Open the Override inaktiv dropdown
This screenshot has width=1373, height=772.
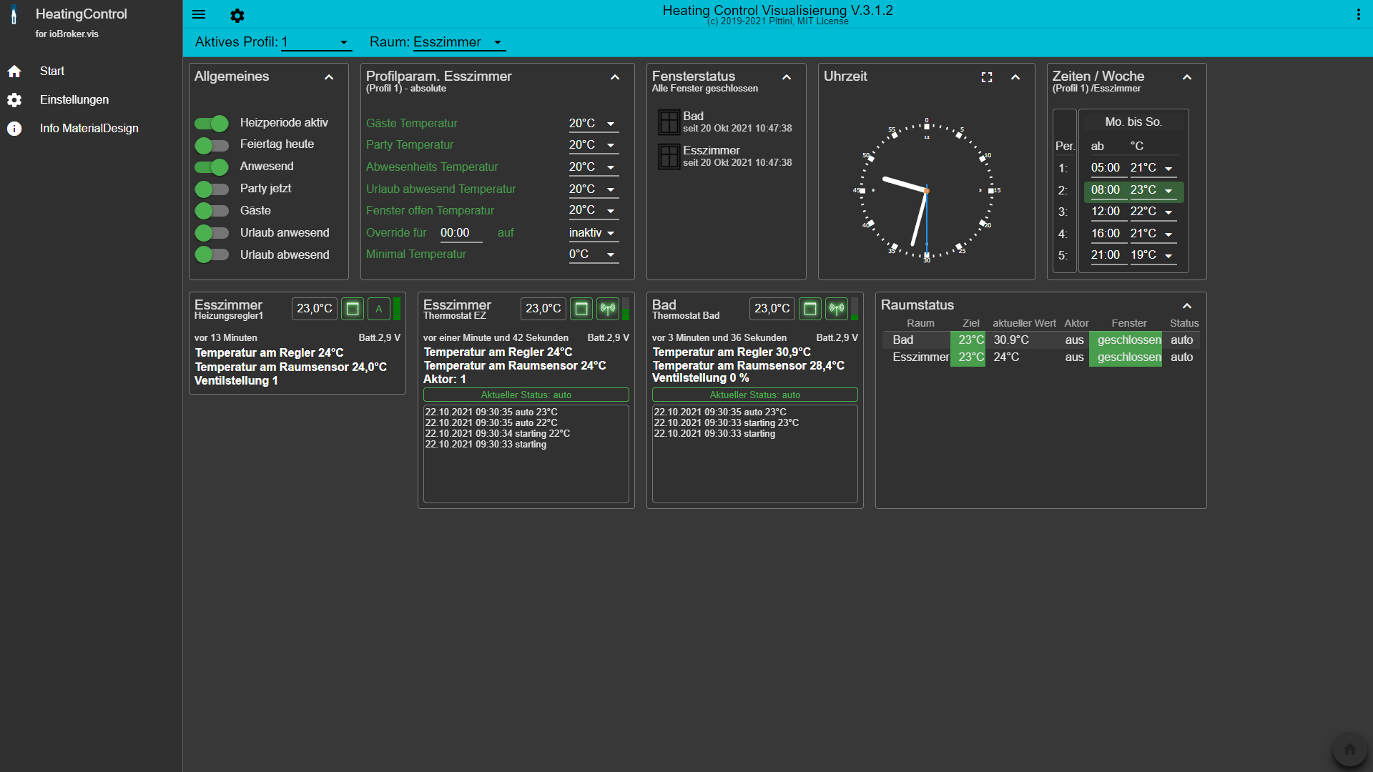594,233
